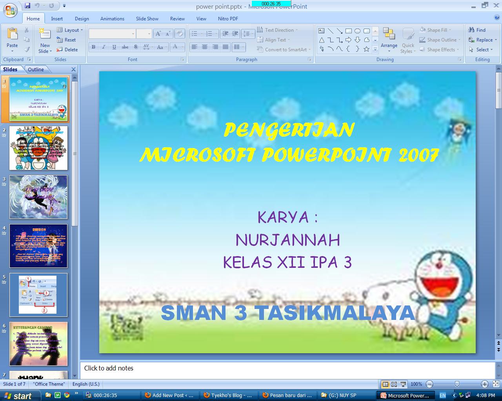This screenshot has height=401, width=502.
Task: Clear all formatting from the text
Action: pos(180,34)
